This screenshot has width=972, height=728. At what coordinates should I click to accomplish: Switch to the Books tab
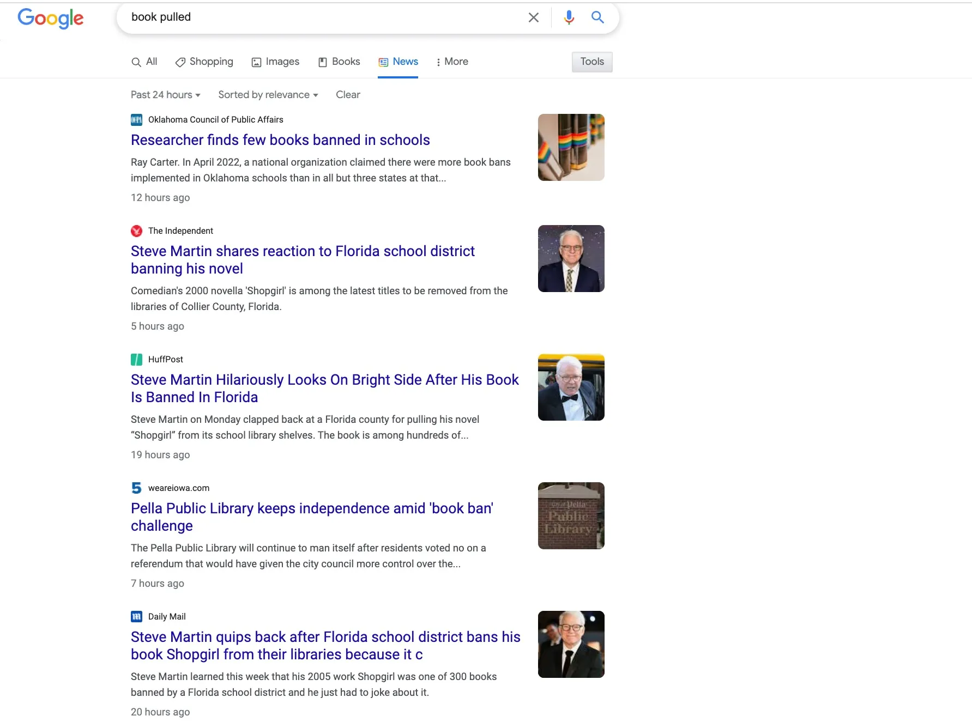point(339,62)
